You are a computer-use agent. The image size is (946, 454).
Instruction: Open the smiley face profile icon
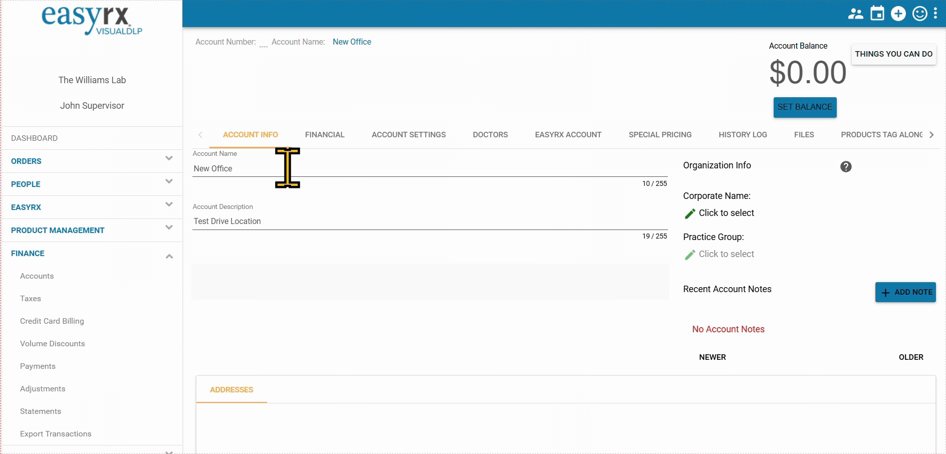tap(919, 14)
